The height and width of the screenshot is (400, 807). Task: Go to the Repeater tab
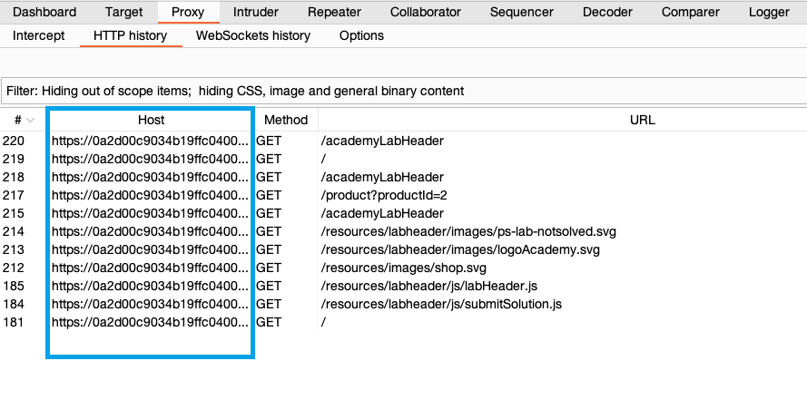pos(334,13)
